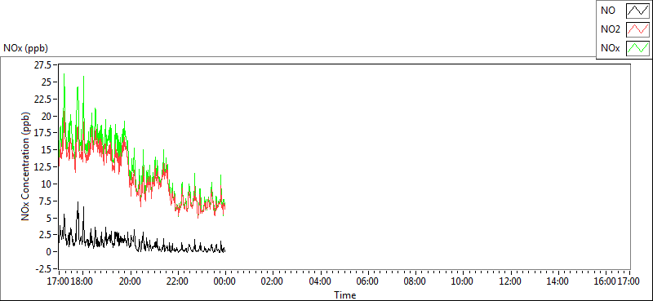Click the 20:00 time axis marker
Viewport: 653px width, 301px height.
pyautogui.click(x=130, y=281)
